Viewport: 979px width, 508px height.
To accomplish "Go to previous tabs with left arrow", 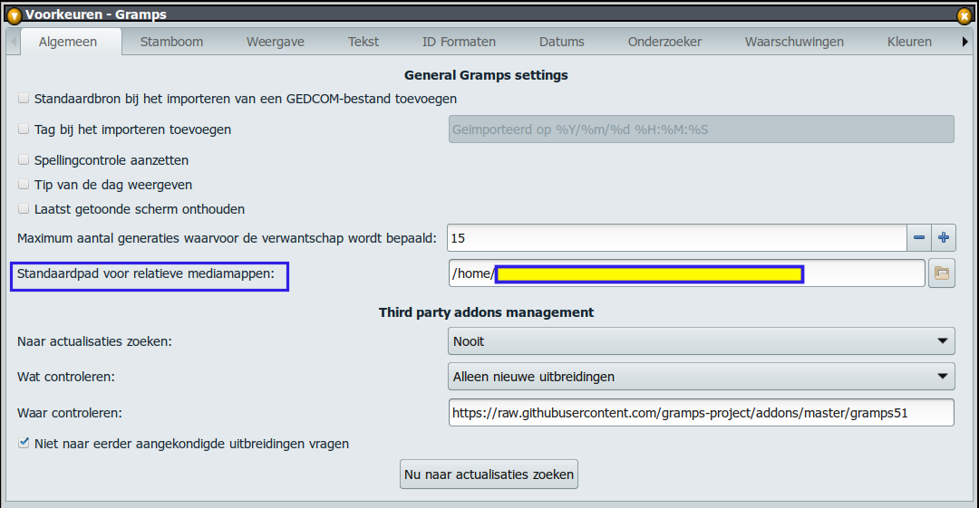I will (13, 42).
